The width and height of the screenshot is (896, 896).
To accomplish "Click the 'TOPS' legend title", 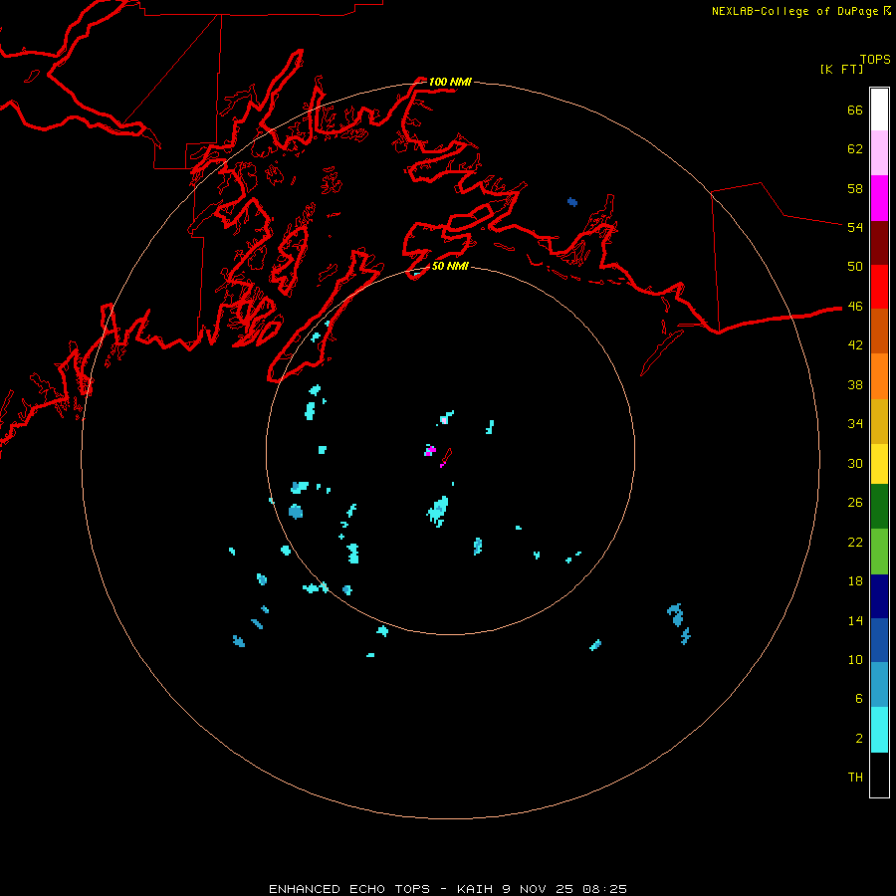I will 875,59.
